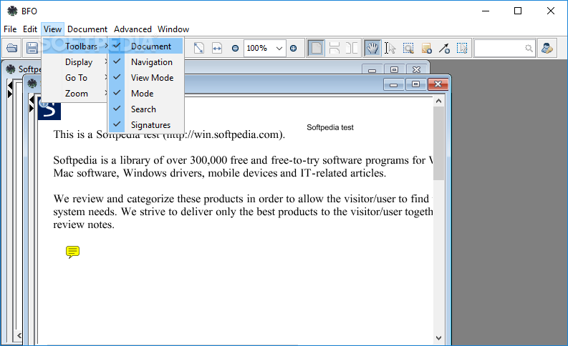Uncheck the Navigation toolbar option
568x346 pixels.
(146, 62)
